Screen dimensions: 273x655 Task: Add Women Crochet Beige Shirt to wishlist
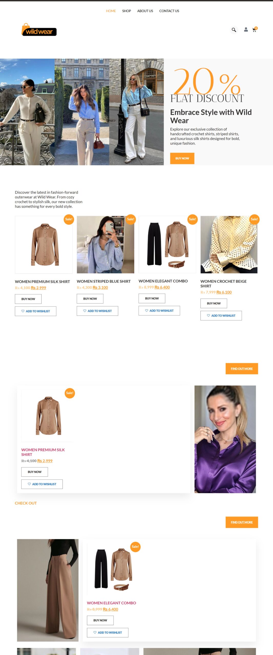coord(221,315)
